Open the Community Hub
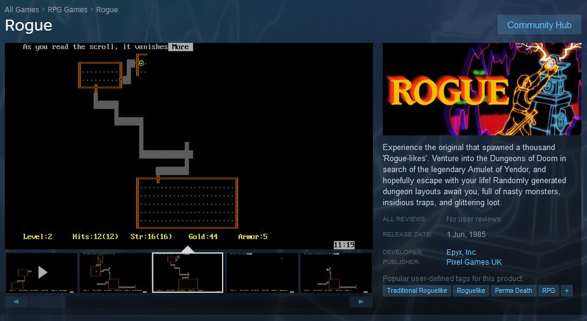The height and width of the screenshot is (321, 587). point(539,25)
